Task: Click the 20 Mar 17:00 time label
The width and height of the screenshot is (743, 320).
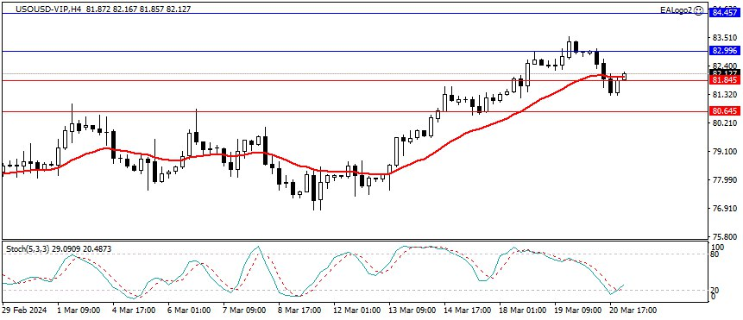Action: pyautogui.click(x=633, y=311)
